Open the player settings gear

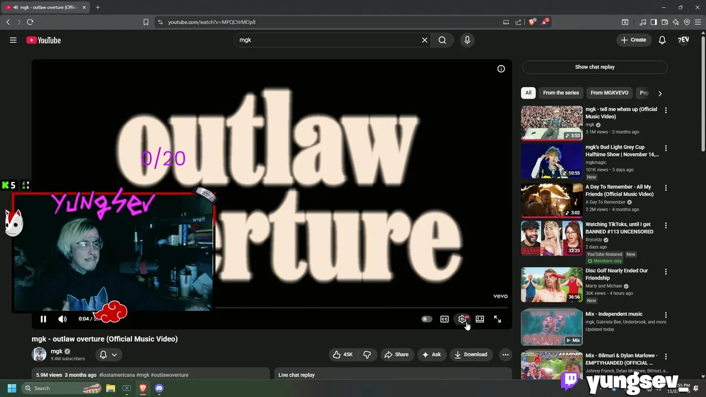(x=462, y=319)
